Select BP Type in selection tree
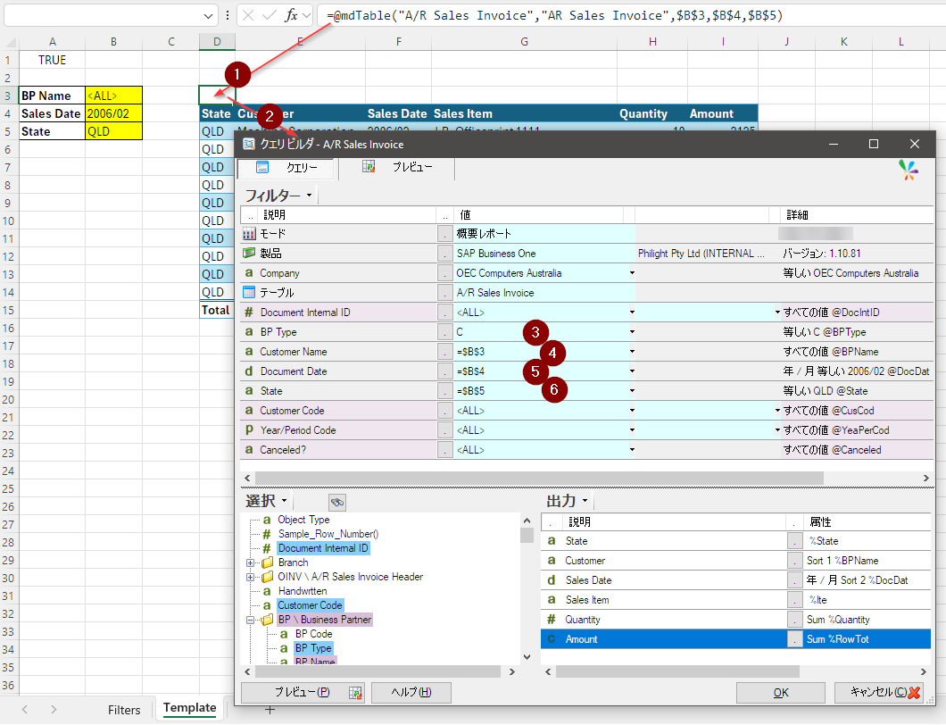 313,648
